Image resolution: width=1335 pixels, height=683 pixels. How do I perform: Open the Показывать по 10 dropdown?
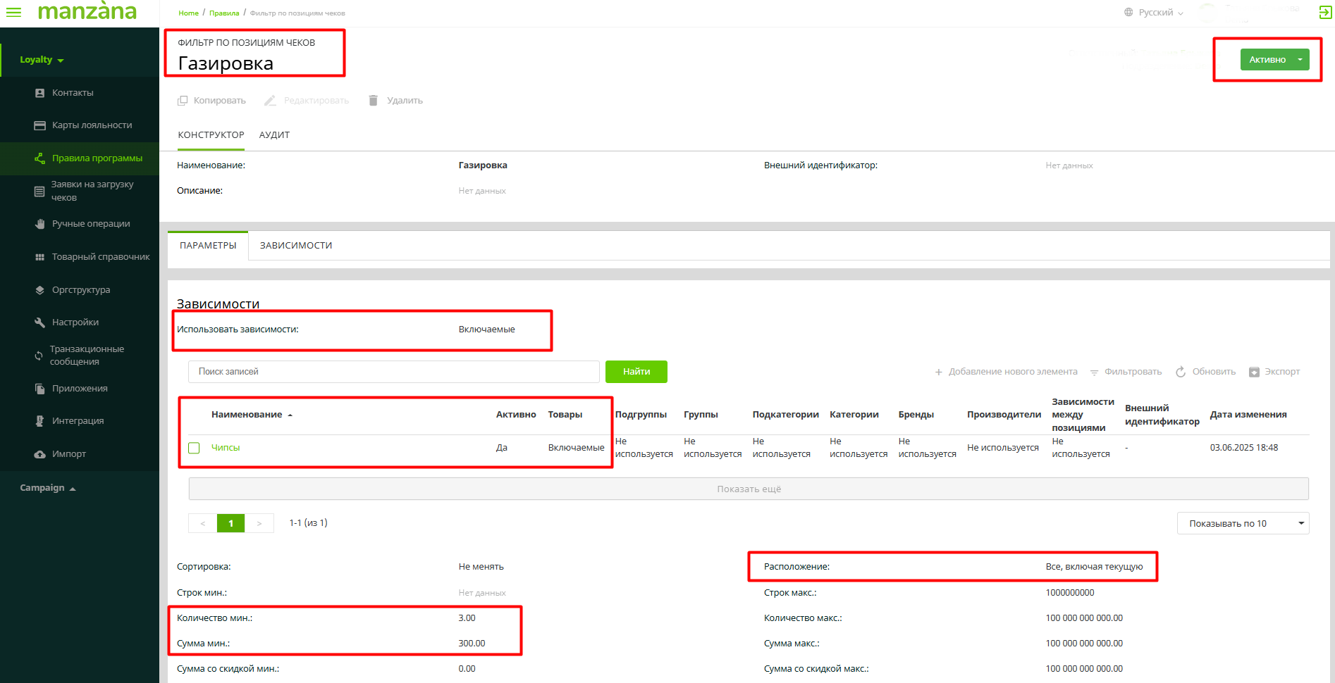pyautogui.click(x=1242, y=523)
